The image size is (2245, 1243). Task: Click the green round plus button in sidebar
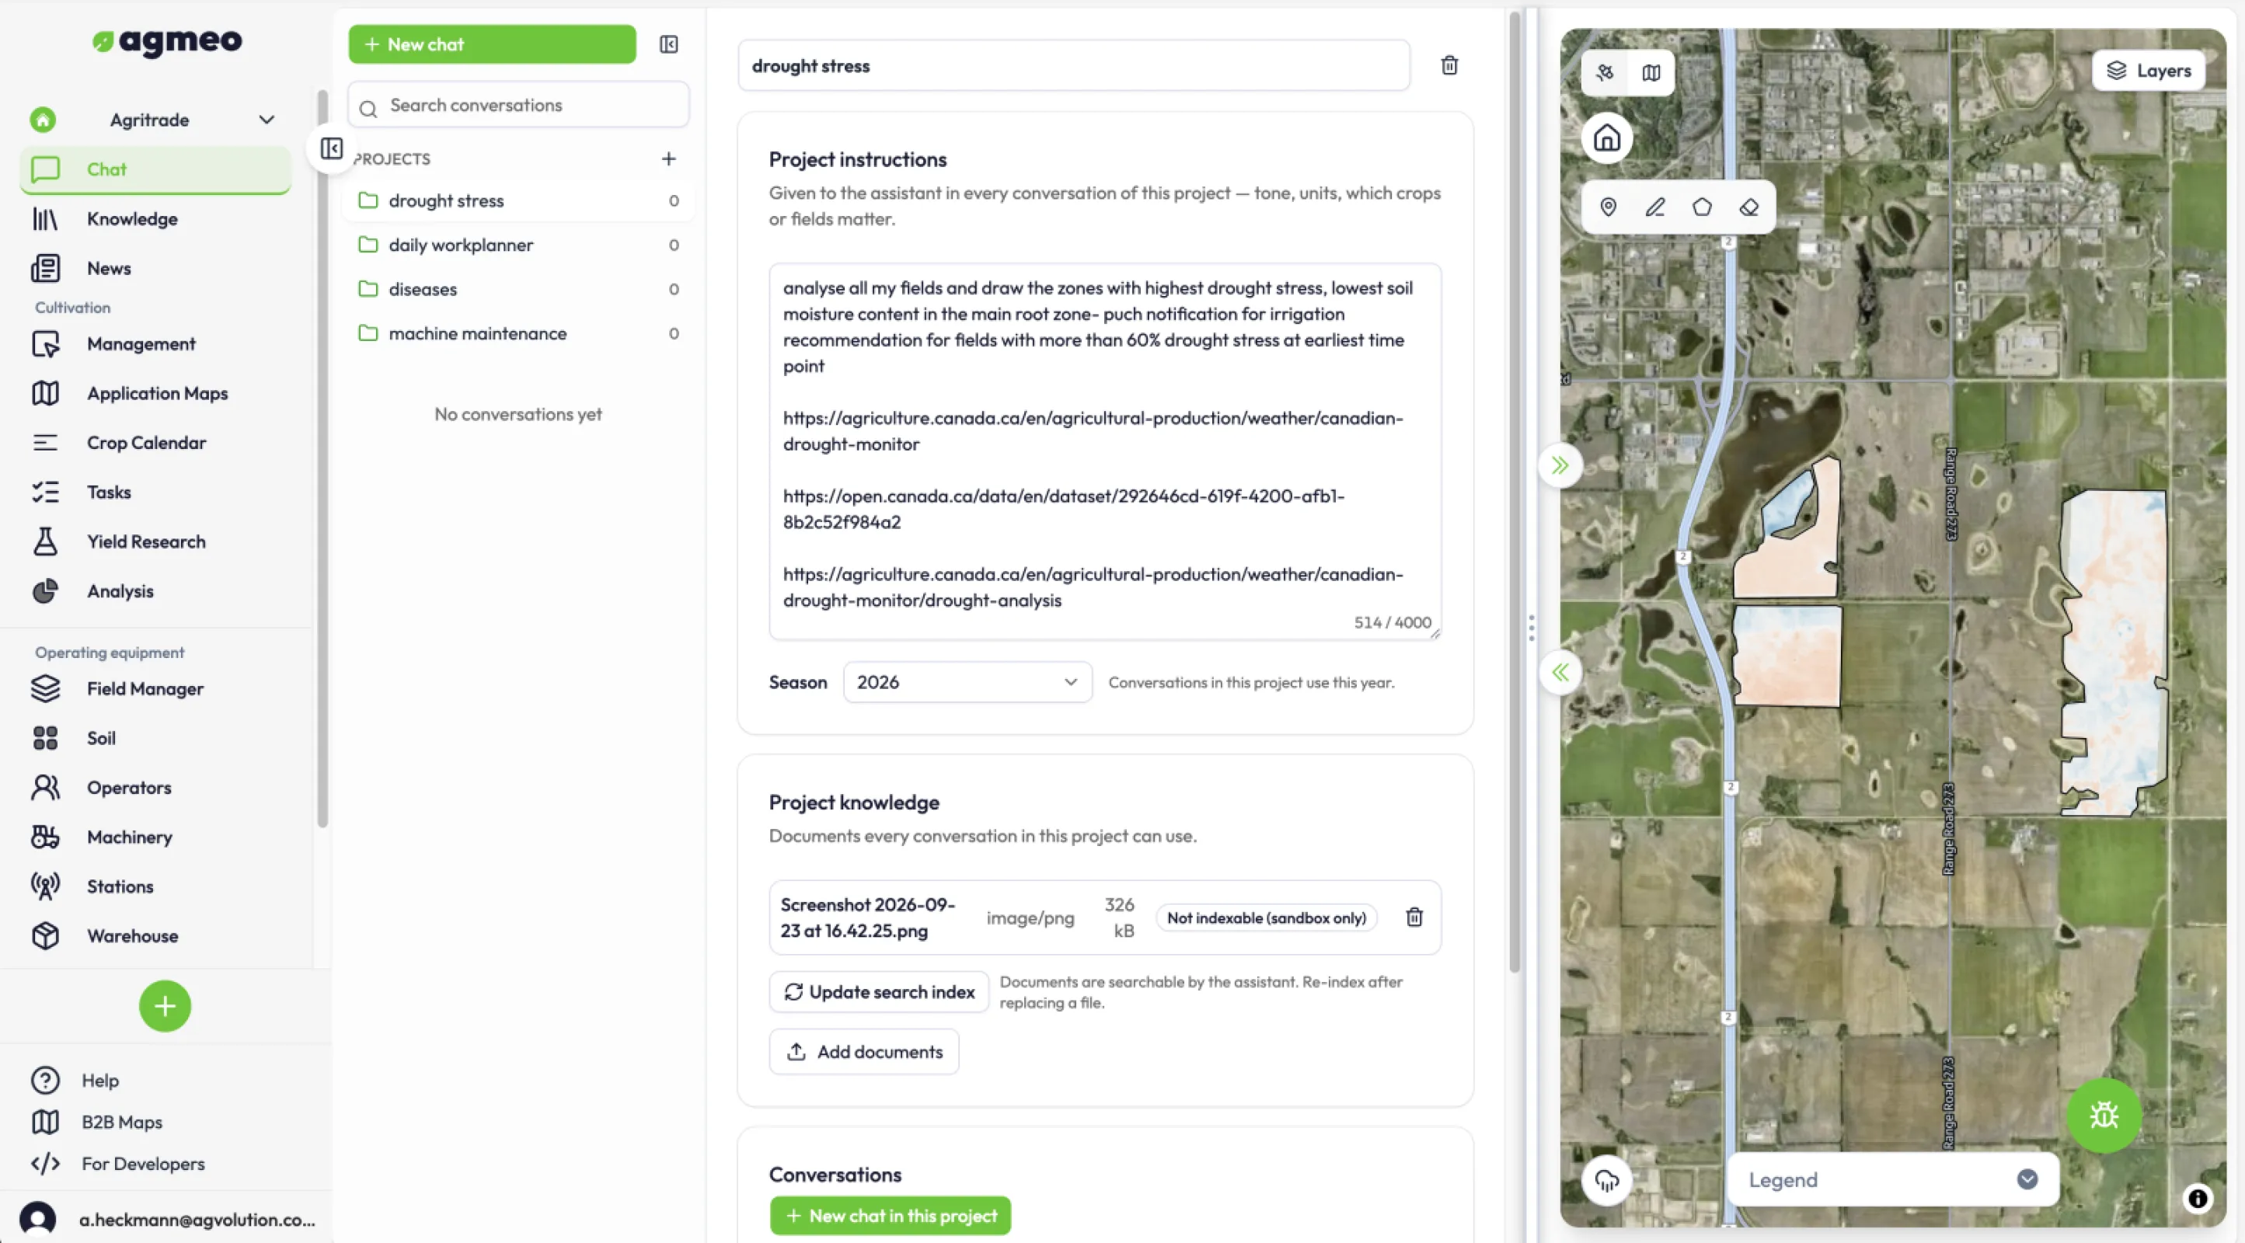pyautogui.click(x=165, y=1006)
